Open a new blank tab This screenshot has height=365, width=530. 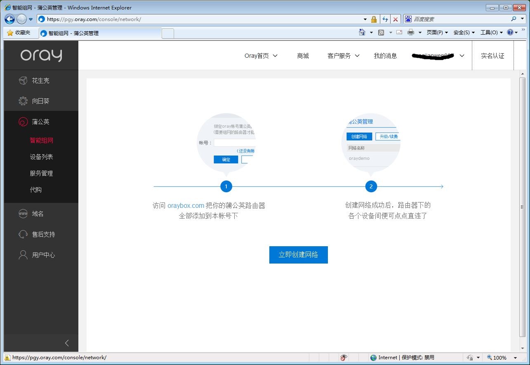pos(167,33)
